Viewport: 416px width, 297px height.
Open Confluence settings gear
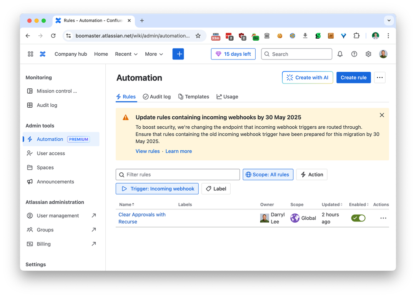click(x=368, y=54)
